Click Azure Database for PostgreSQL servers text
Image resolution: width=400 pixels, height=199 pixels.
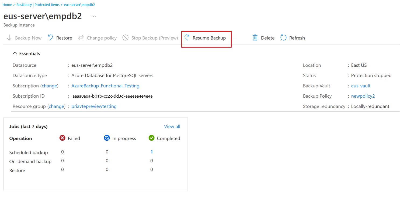point(112,76)
